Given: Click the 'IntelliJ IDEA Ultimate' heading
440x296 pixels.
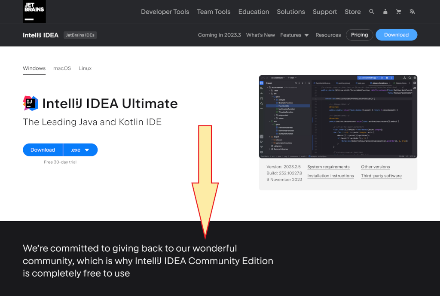Looking at the screenshot, I should click(110, 104).
